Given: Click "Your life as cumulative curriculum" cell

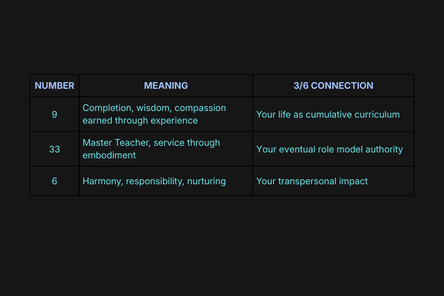Looking at the screenshot, I should (x=328, y=115).
